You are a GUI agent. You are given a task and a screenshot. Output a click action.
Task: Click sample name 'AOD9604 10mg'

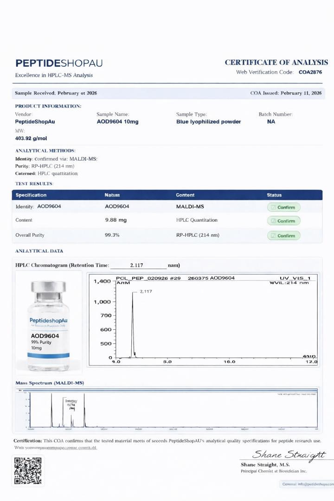point(118,122)
